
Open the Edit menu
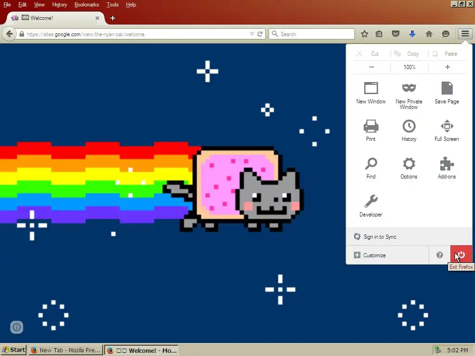pyautogui.click(x=22, y=5)
